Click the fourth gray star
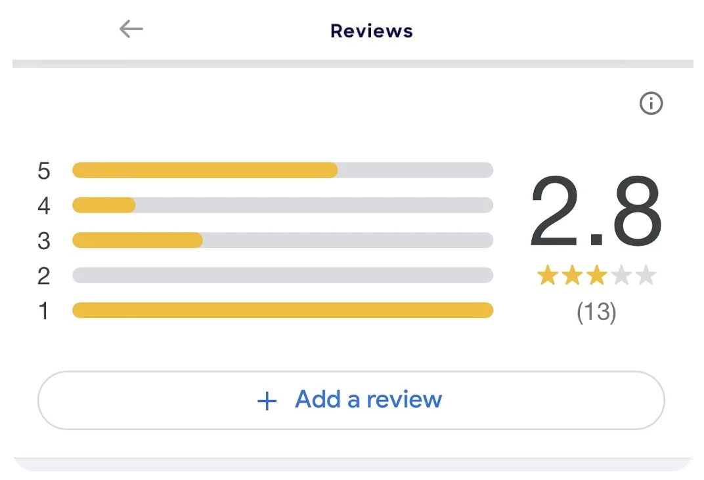Viewport: 704px width, 480px height. click(621, 276)
